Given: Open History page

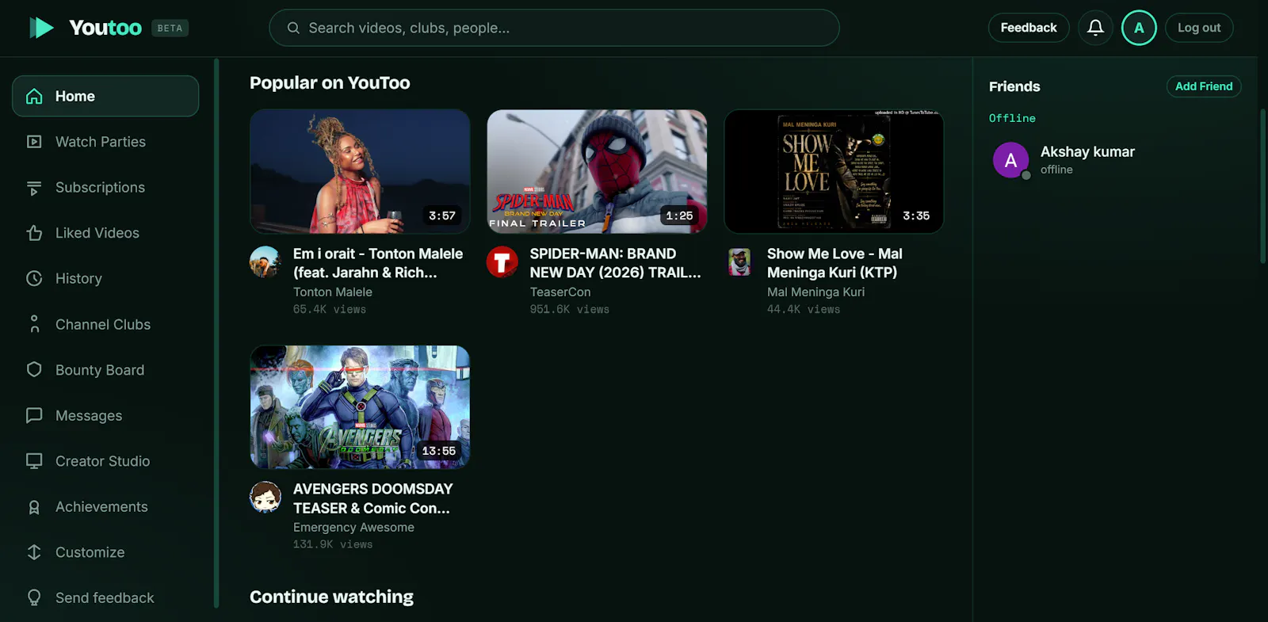Looking at the screenshot, I should [x=105, y=279].
